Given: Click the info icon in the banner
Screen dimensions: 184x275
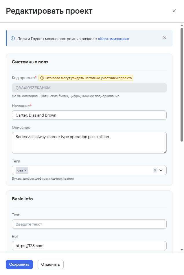Looking at the screenshot, I should [x=13, y=38].
